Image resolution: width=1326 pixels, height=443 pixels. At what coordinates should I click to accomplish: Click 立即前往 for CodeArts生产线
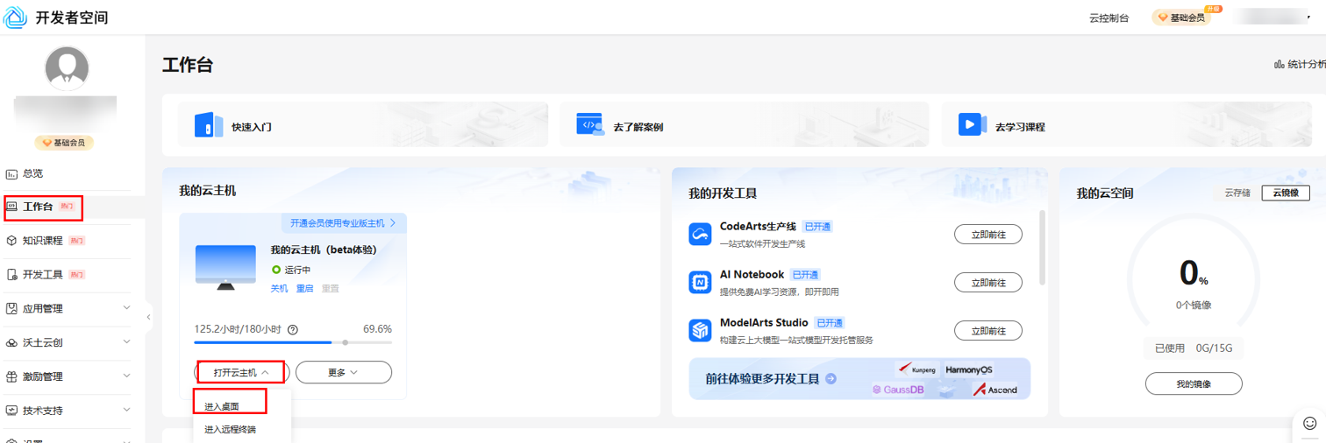(x=988, y=234)
